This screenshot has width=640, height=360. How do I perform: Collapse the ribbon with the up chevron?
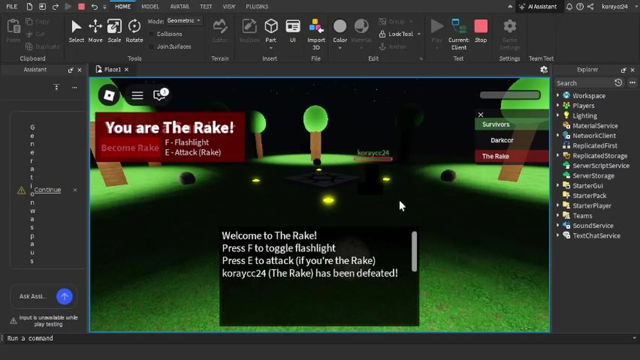(x=510, y=6)
